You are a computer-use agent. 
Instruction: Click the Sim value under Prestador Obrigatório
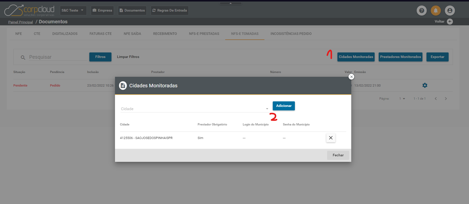[200, 138]
